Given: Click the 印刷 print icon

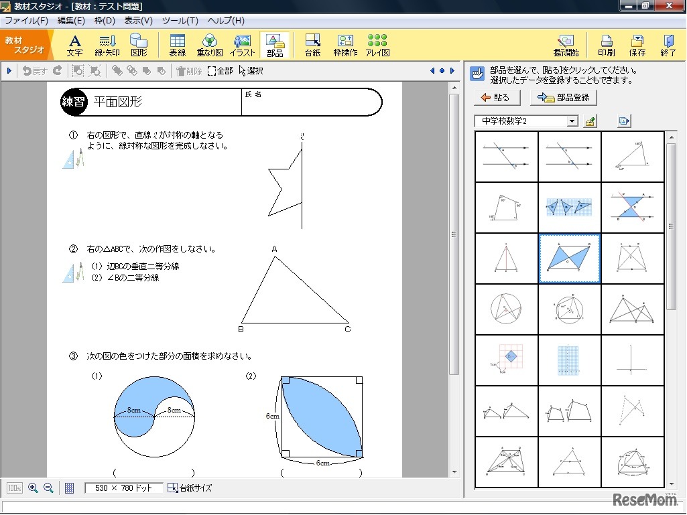Looking at the screenshot, I should coord(607,46).
